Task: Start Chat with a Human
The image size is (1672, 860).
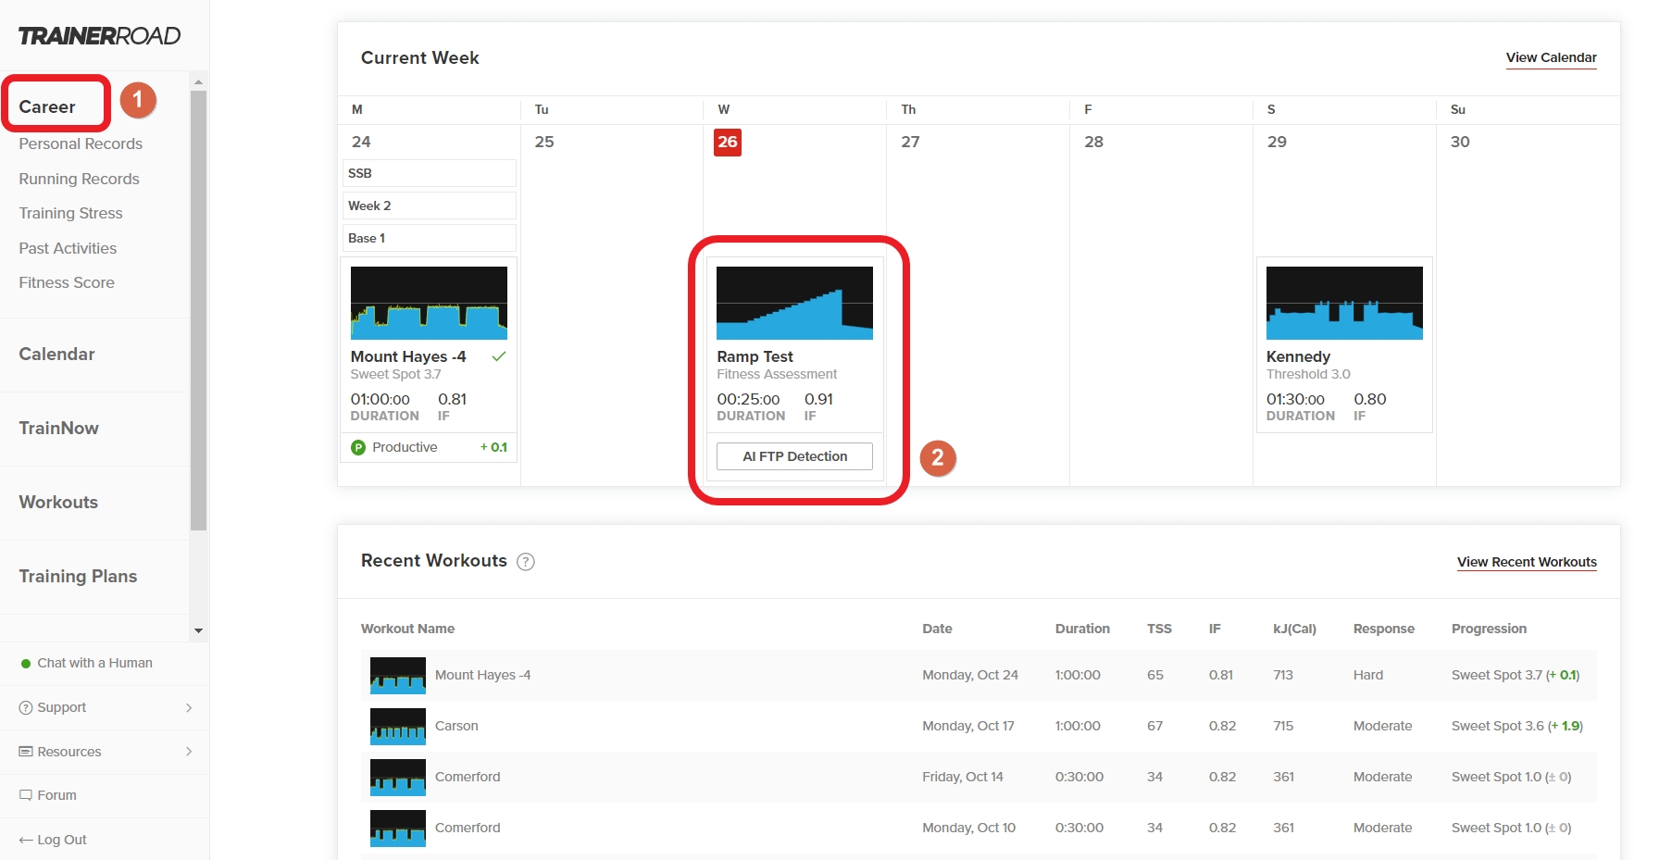Action: [x=94, y=664]
